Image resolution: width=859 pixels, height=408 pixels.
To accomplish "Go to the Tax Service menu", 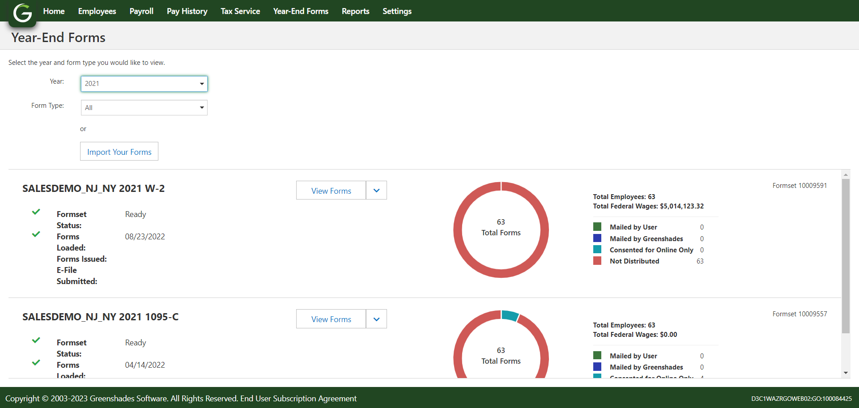I will [240, 11].
